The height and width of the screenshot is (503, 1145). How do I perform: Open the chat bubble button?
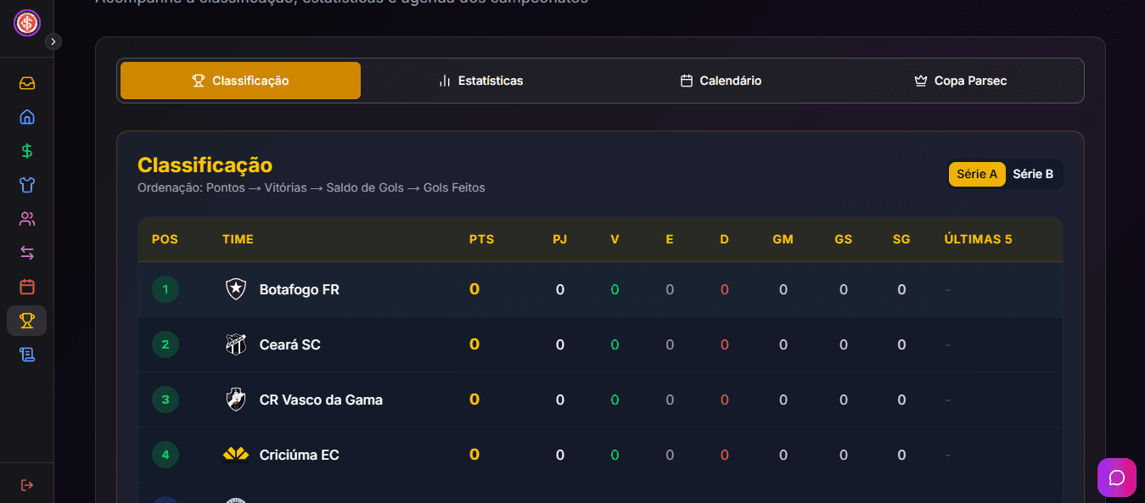[x=1117, y=478]
